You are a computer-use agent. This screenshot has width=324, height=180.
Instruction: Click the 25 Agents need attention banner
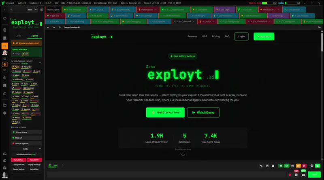[x=26, y=43]
